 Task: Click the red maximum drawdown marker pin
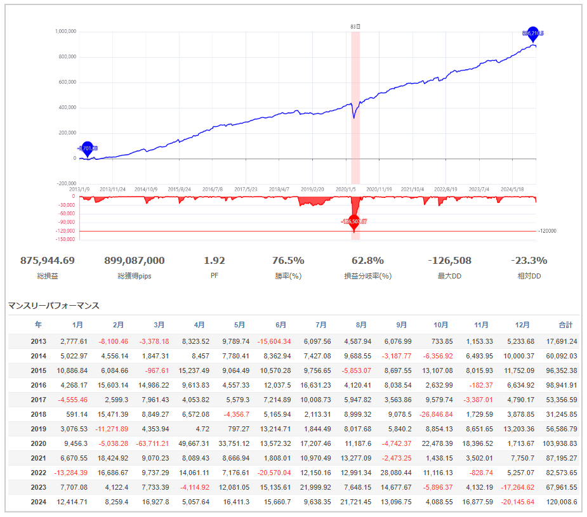pos(355,223)
